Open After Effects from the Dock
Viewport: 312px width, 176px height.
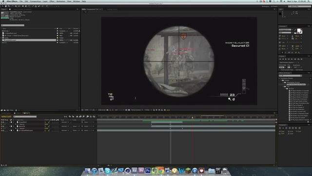point(135,171)
